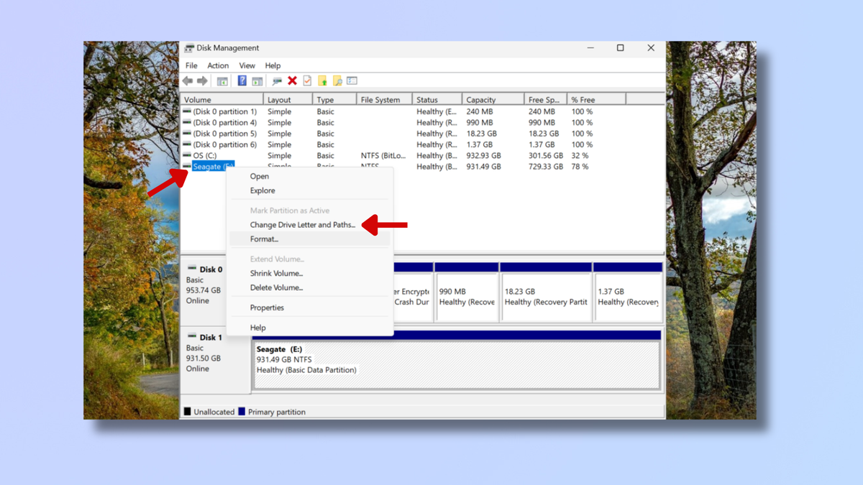Open Help using the blue question mark icon
This screenshot has height=485, width=863.
click(241, 80)
